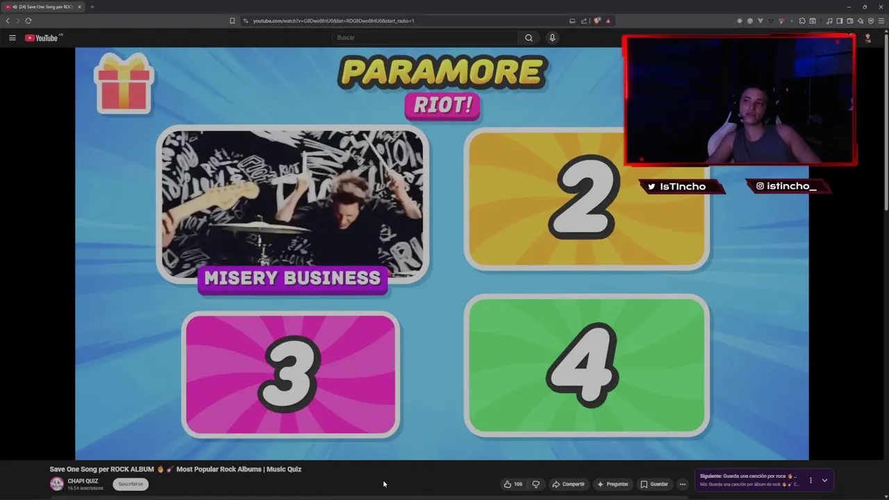Click the browser forward arrow
The image size is (889, 500).
tap(18, 21)
